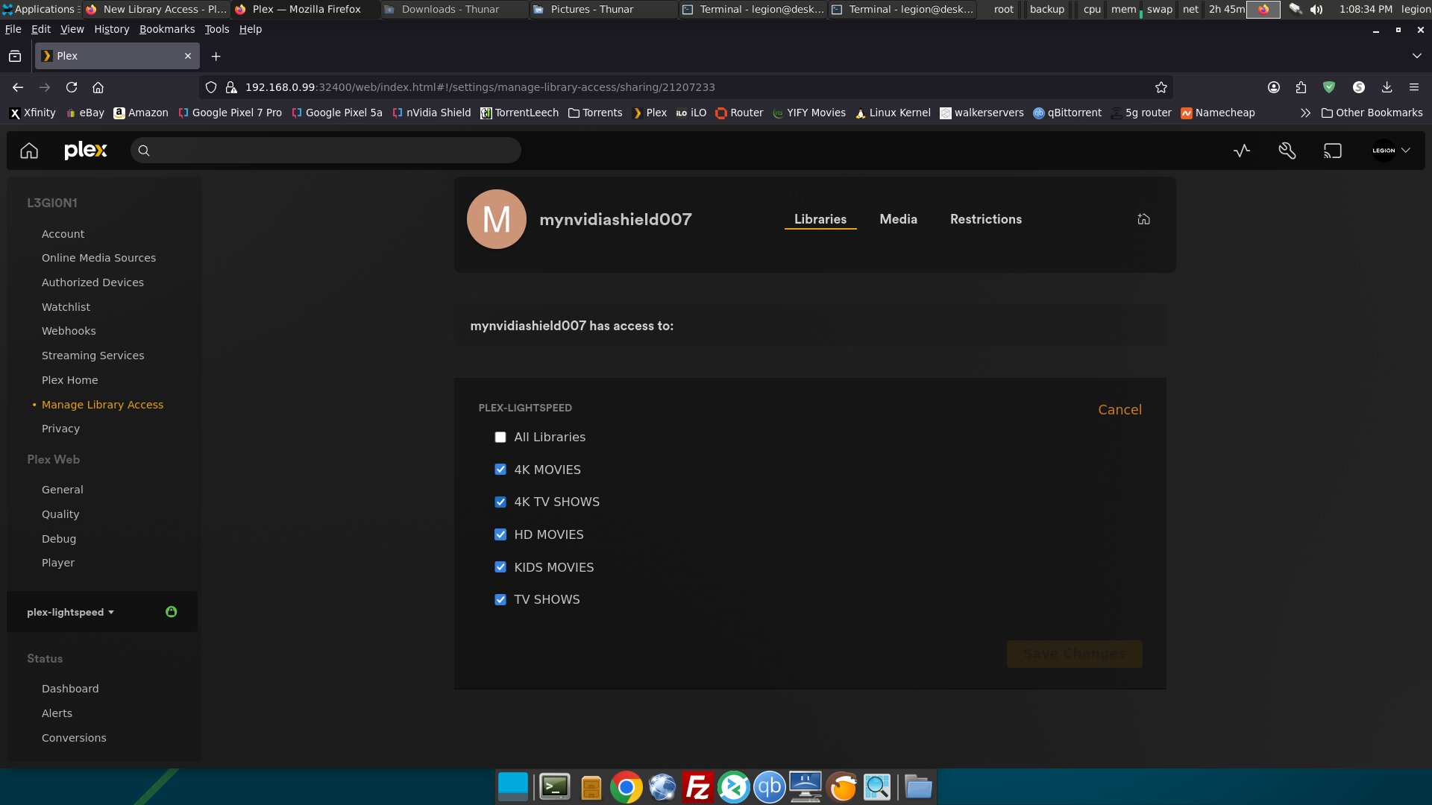Image resolution: width=1432 pixels, height=805 pixels.
Task: Bookmark this page with star icon
Action: click(x=1161, y=87)
